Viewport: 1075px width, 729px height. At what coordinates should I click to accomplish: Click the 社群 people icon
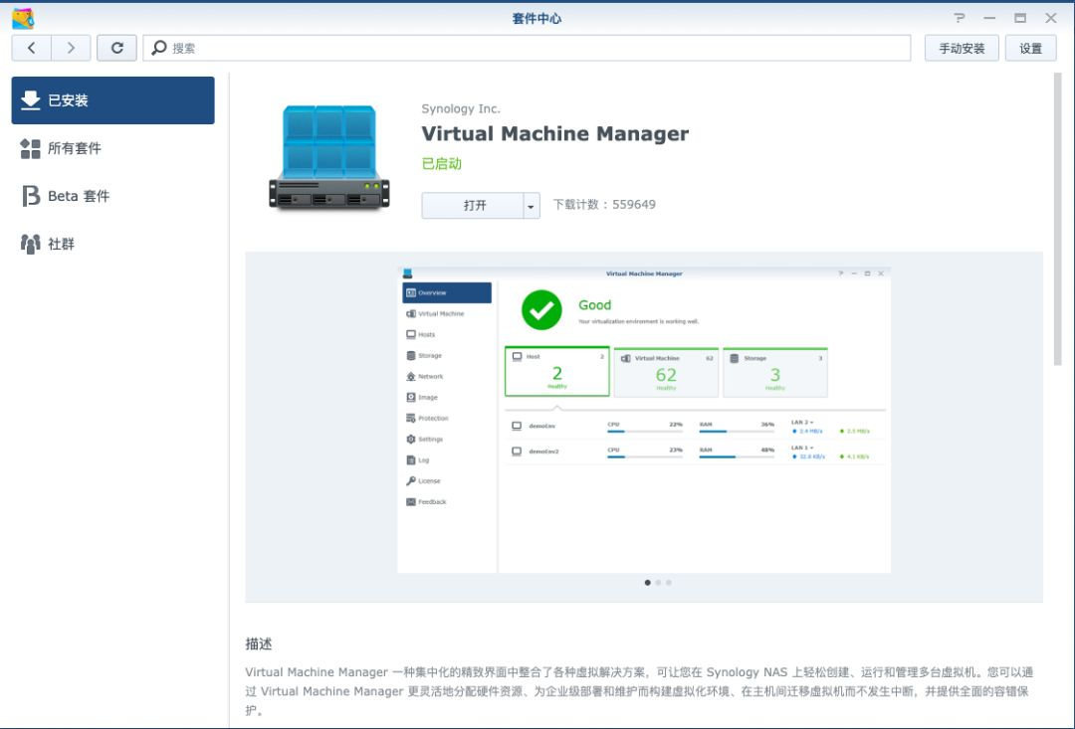30,244
